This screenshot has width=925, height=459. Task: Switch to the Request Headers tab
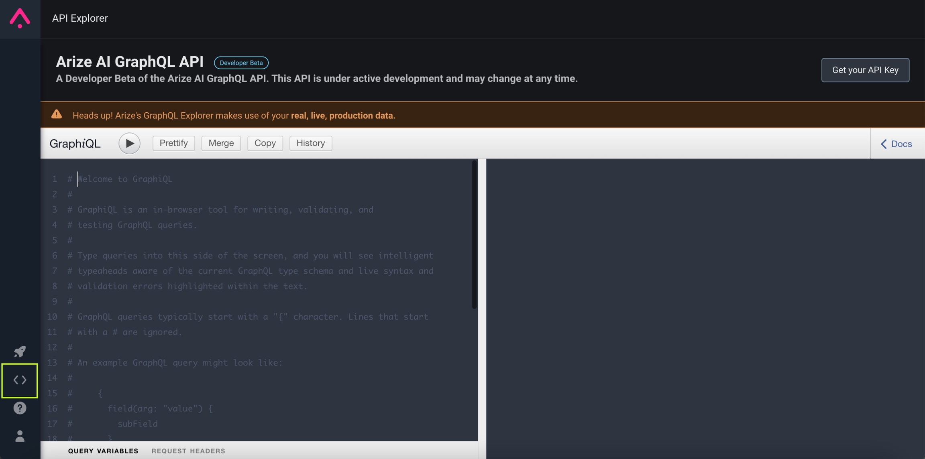[188, 451]
